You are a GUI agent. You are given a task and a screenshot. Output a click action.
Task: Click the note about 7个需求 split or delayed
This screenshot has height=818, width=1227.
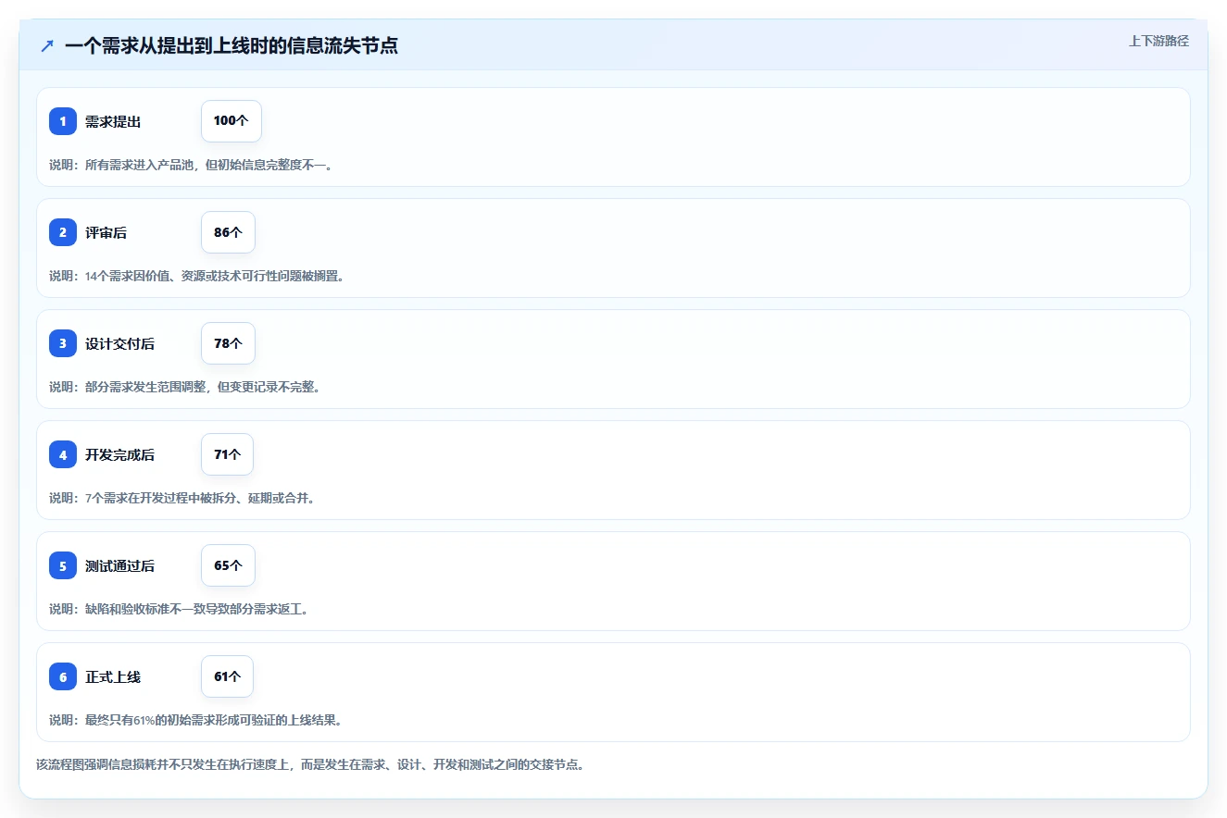click(x=182, y=498)
